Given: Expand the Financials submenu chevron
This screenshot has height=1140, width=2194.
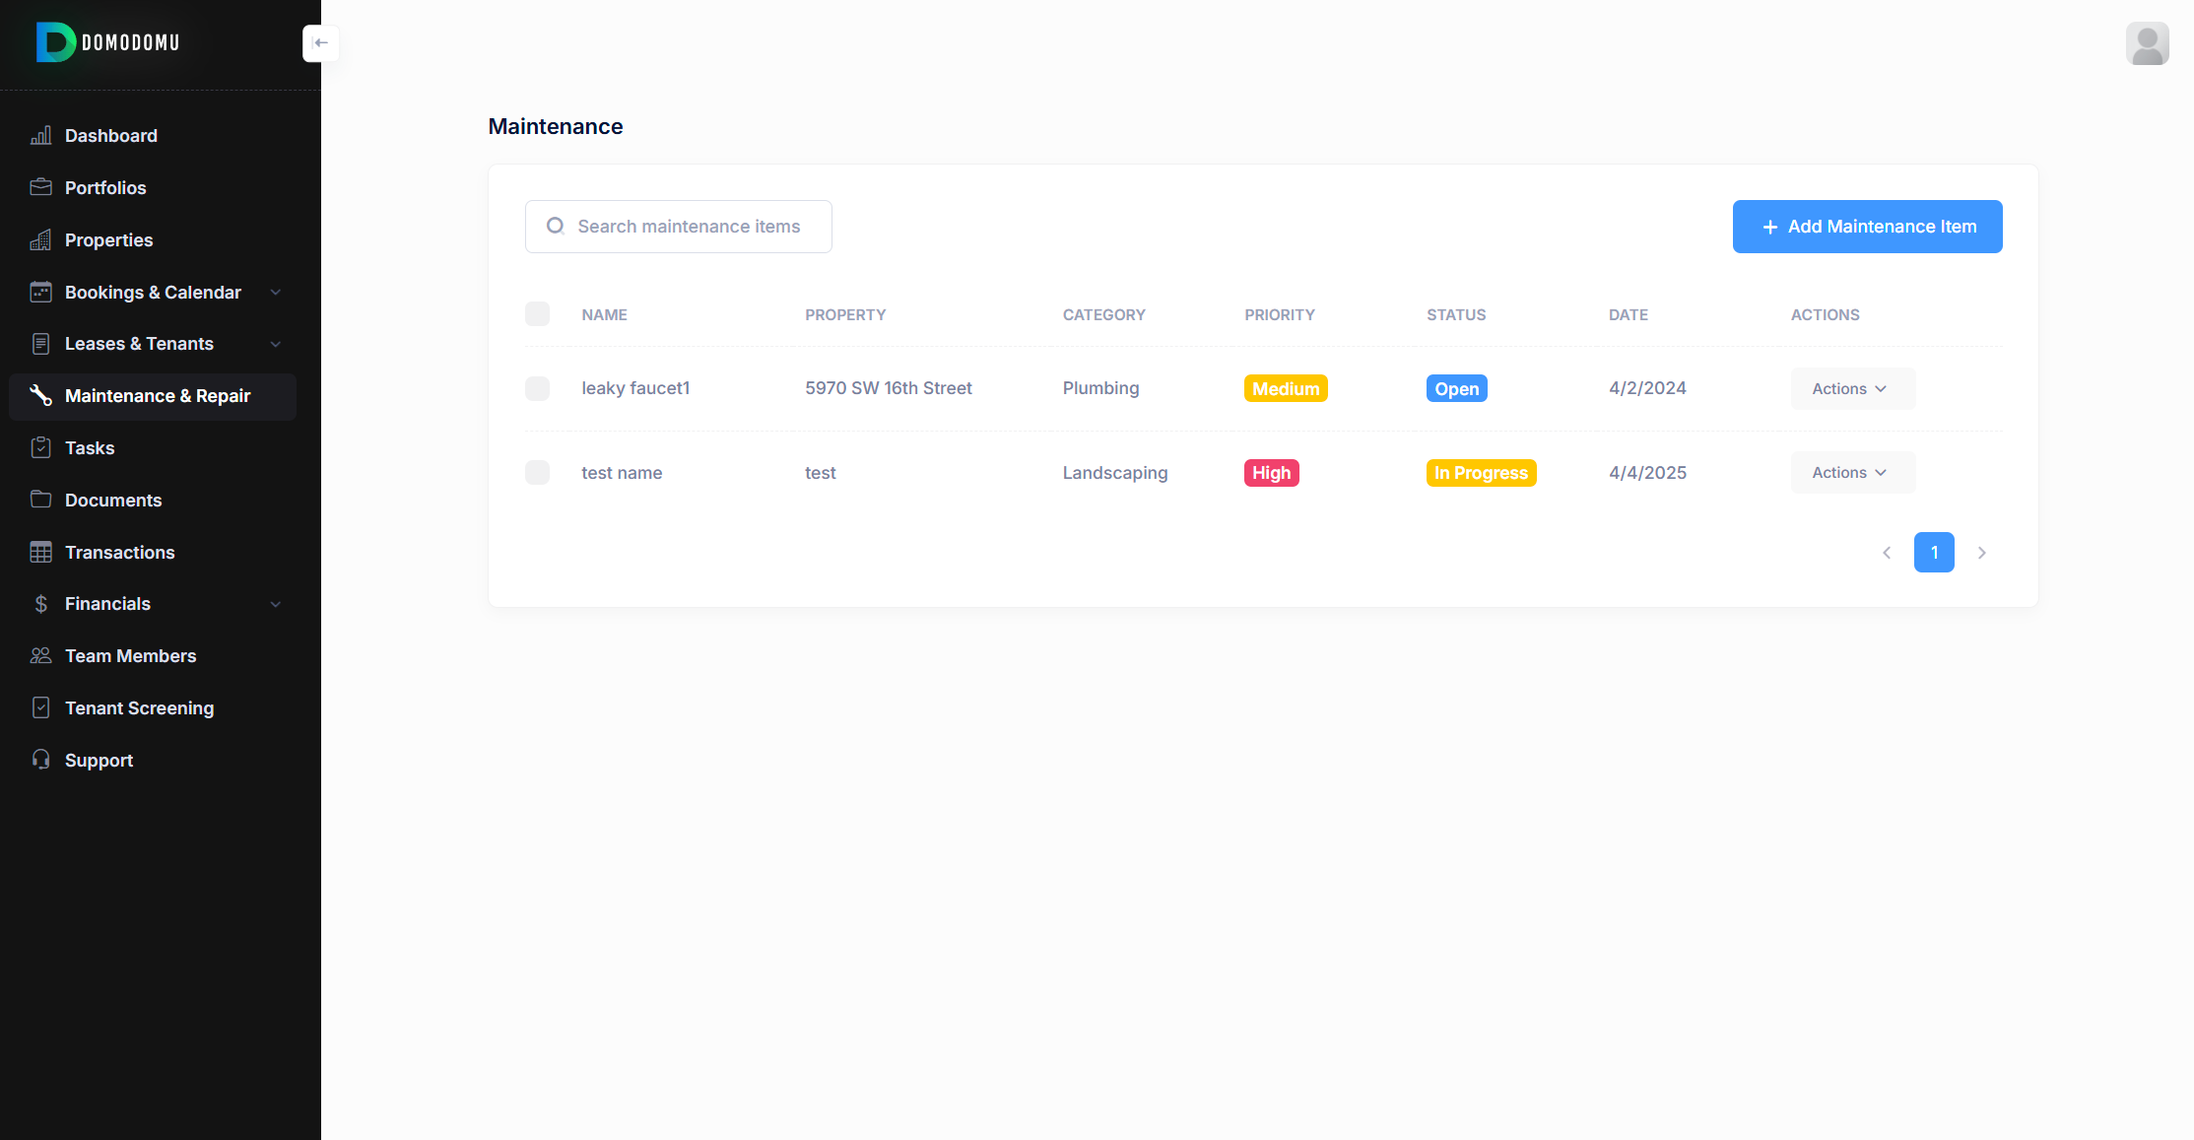Looking at the screenshot, I should (276, 604).
